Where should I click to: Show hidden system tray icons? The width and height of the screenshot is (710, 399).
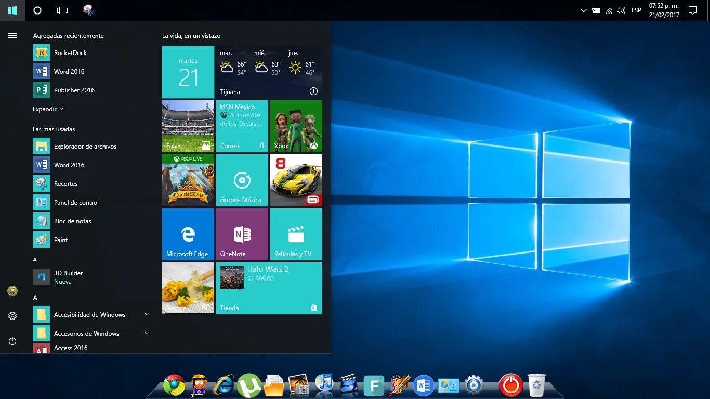coord(583,10)
